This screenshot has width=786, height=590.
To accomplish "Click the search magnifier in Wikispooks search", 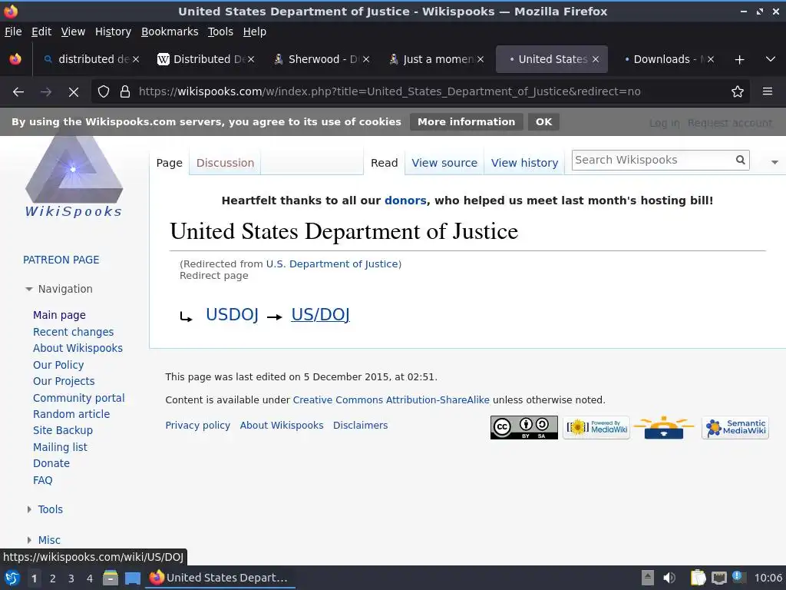I will [x=741, y=160].
